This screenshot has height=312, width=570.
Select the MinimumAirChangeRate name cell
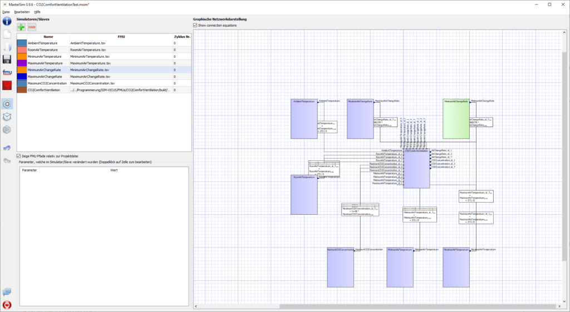(48, 70)
